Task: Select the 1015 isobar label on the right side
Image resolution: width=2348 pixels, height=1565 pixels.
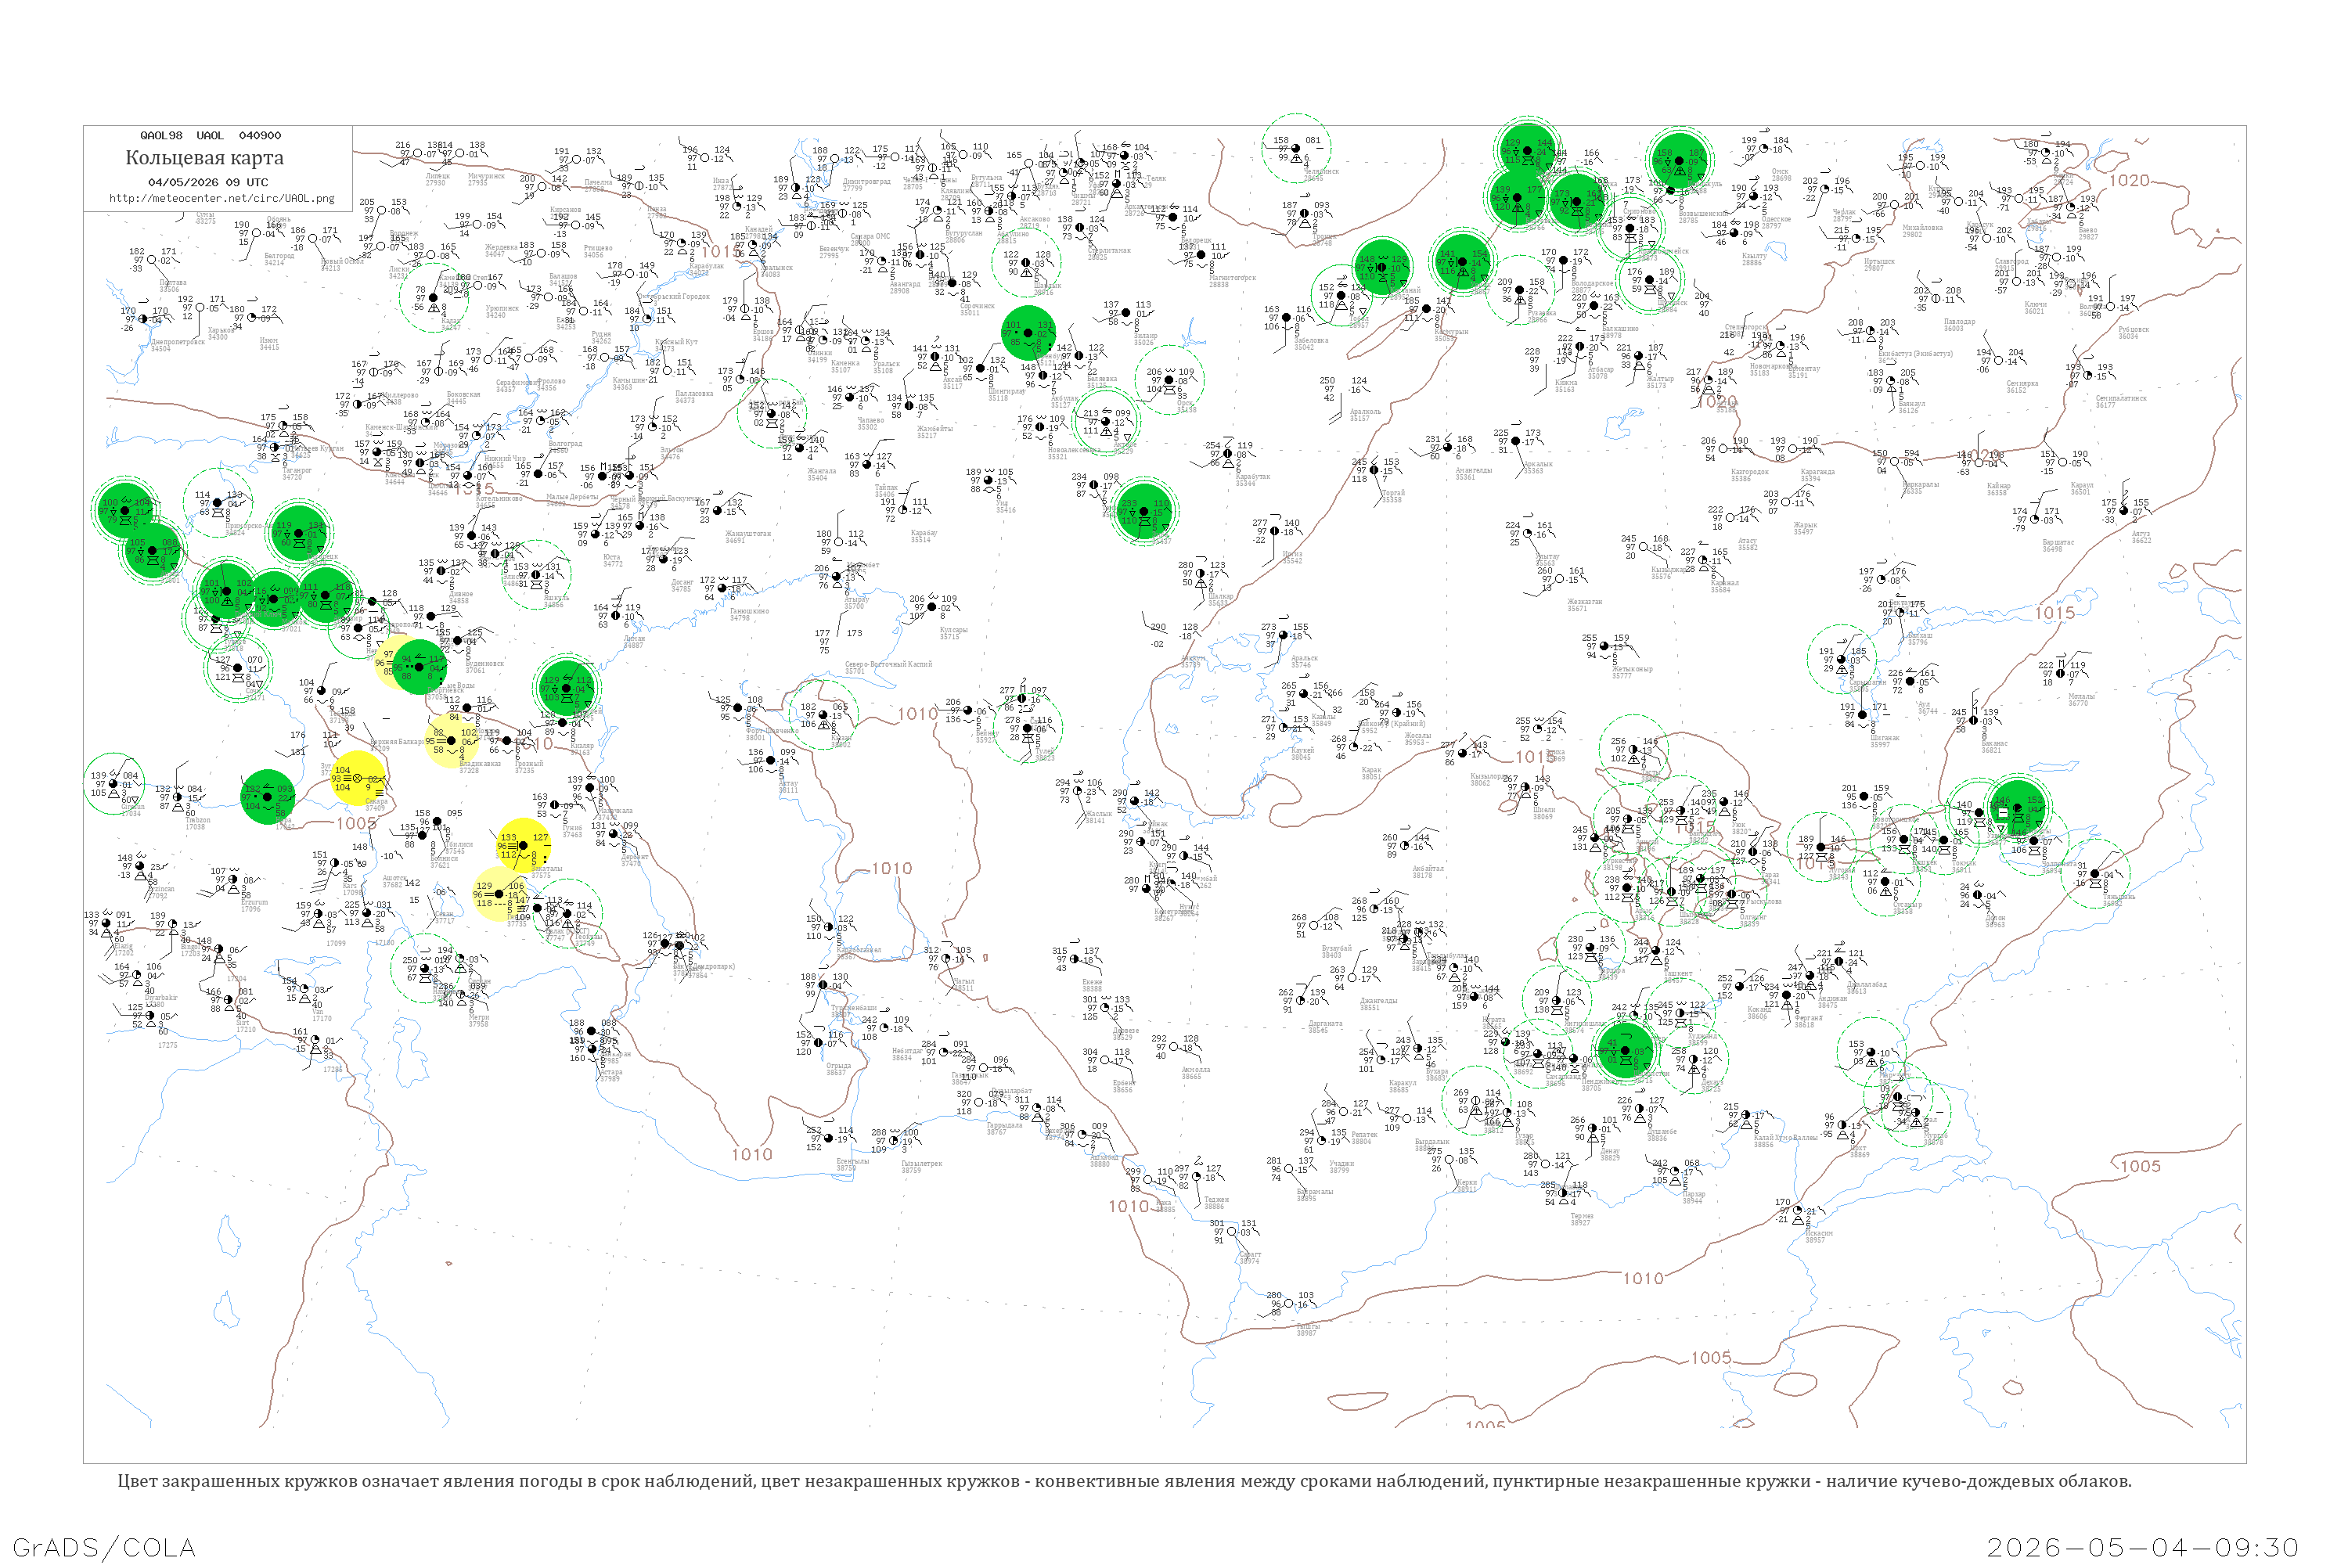Action: pyautogui.click(x=2054, y=613)
